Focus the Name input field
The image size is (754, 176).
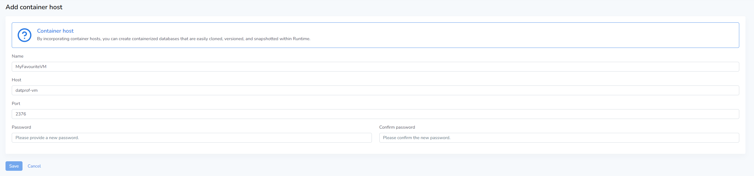[375, 67]
